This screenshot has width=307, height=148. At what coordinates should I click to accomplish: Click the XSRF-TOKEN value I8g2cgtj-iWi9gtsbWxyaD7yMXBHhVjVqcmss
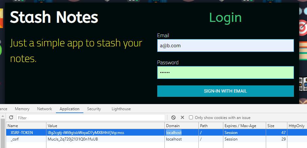pyautogui.click(x=86, y=133)
